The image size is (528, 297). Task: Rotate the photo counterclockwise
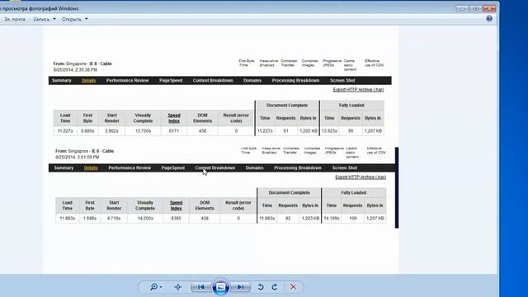[x=261, y=287]
